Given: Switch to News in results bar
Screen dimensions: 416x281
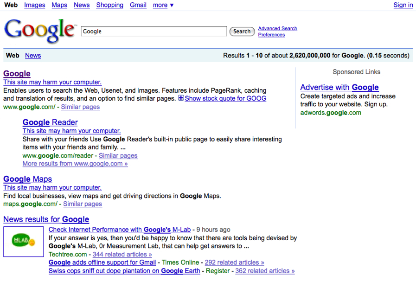Looking at the screenshot, I should pyautogui.click(x=33, y=56).
